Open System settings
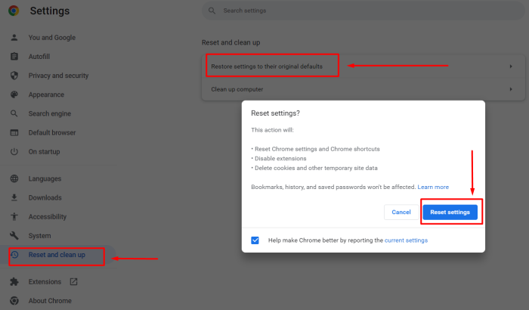Image resolution: width=529 pixels, height=310 pixels. click(x=39, y=236)
